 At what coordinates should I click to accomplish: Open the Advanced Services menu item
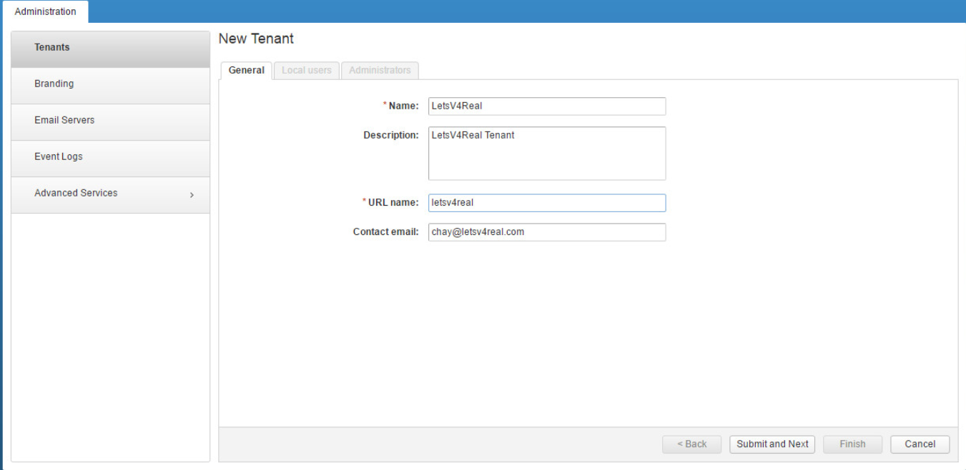(x=76, y=194)
